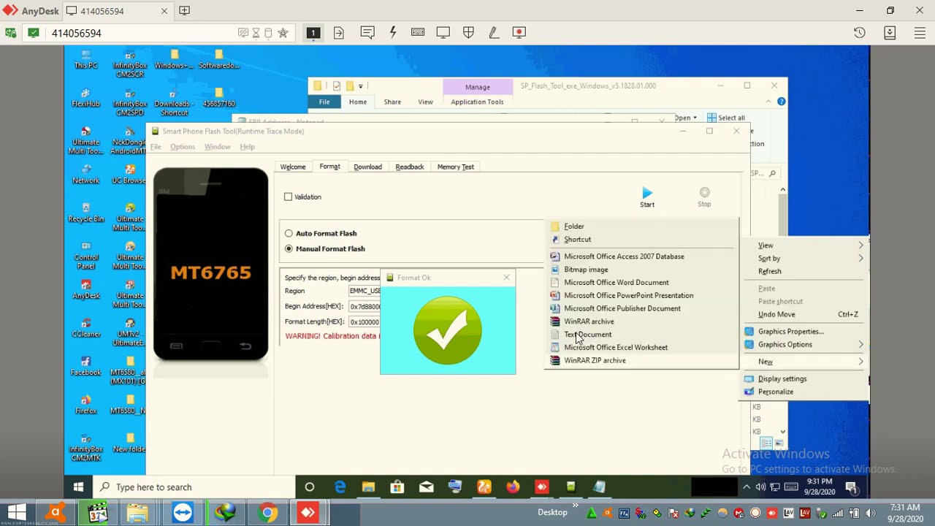Switch to Readback tab
The height and width of the screenshot is (526, 935).
pyautogui.click(x=410, y=167)
